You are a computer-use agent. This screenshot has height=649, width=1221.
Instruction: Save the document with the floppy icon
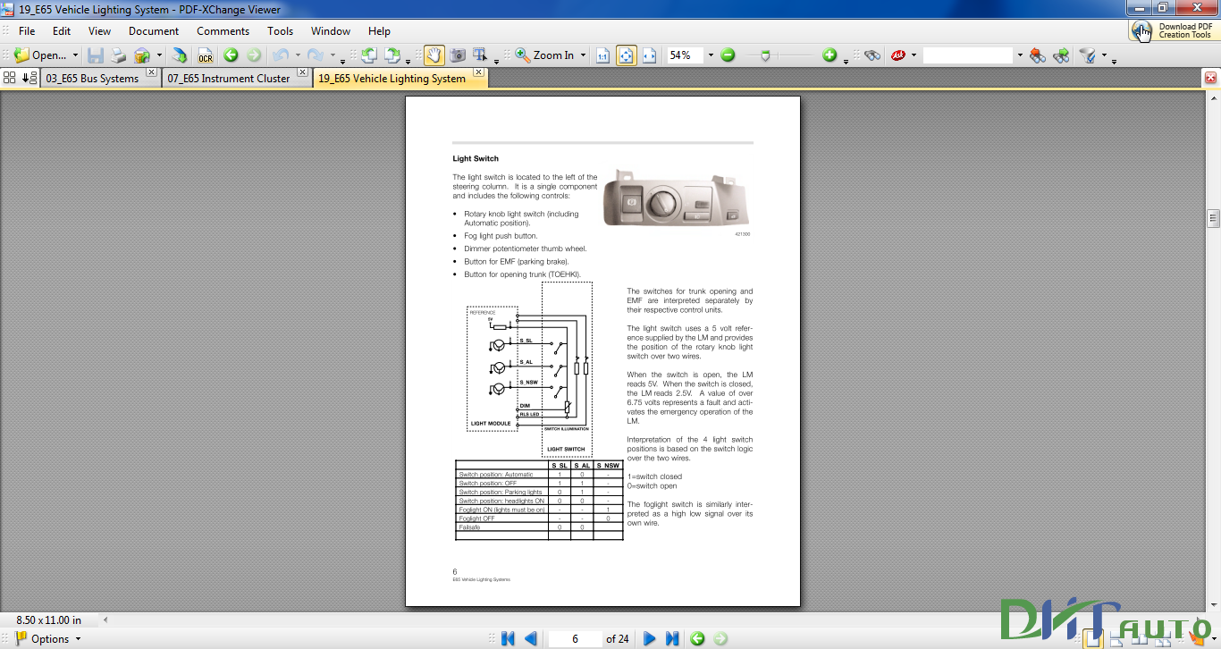[x=96, y=55]
